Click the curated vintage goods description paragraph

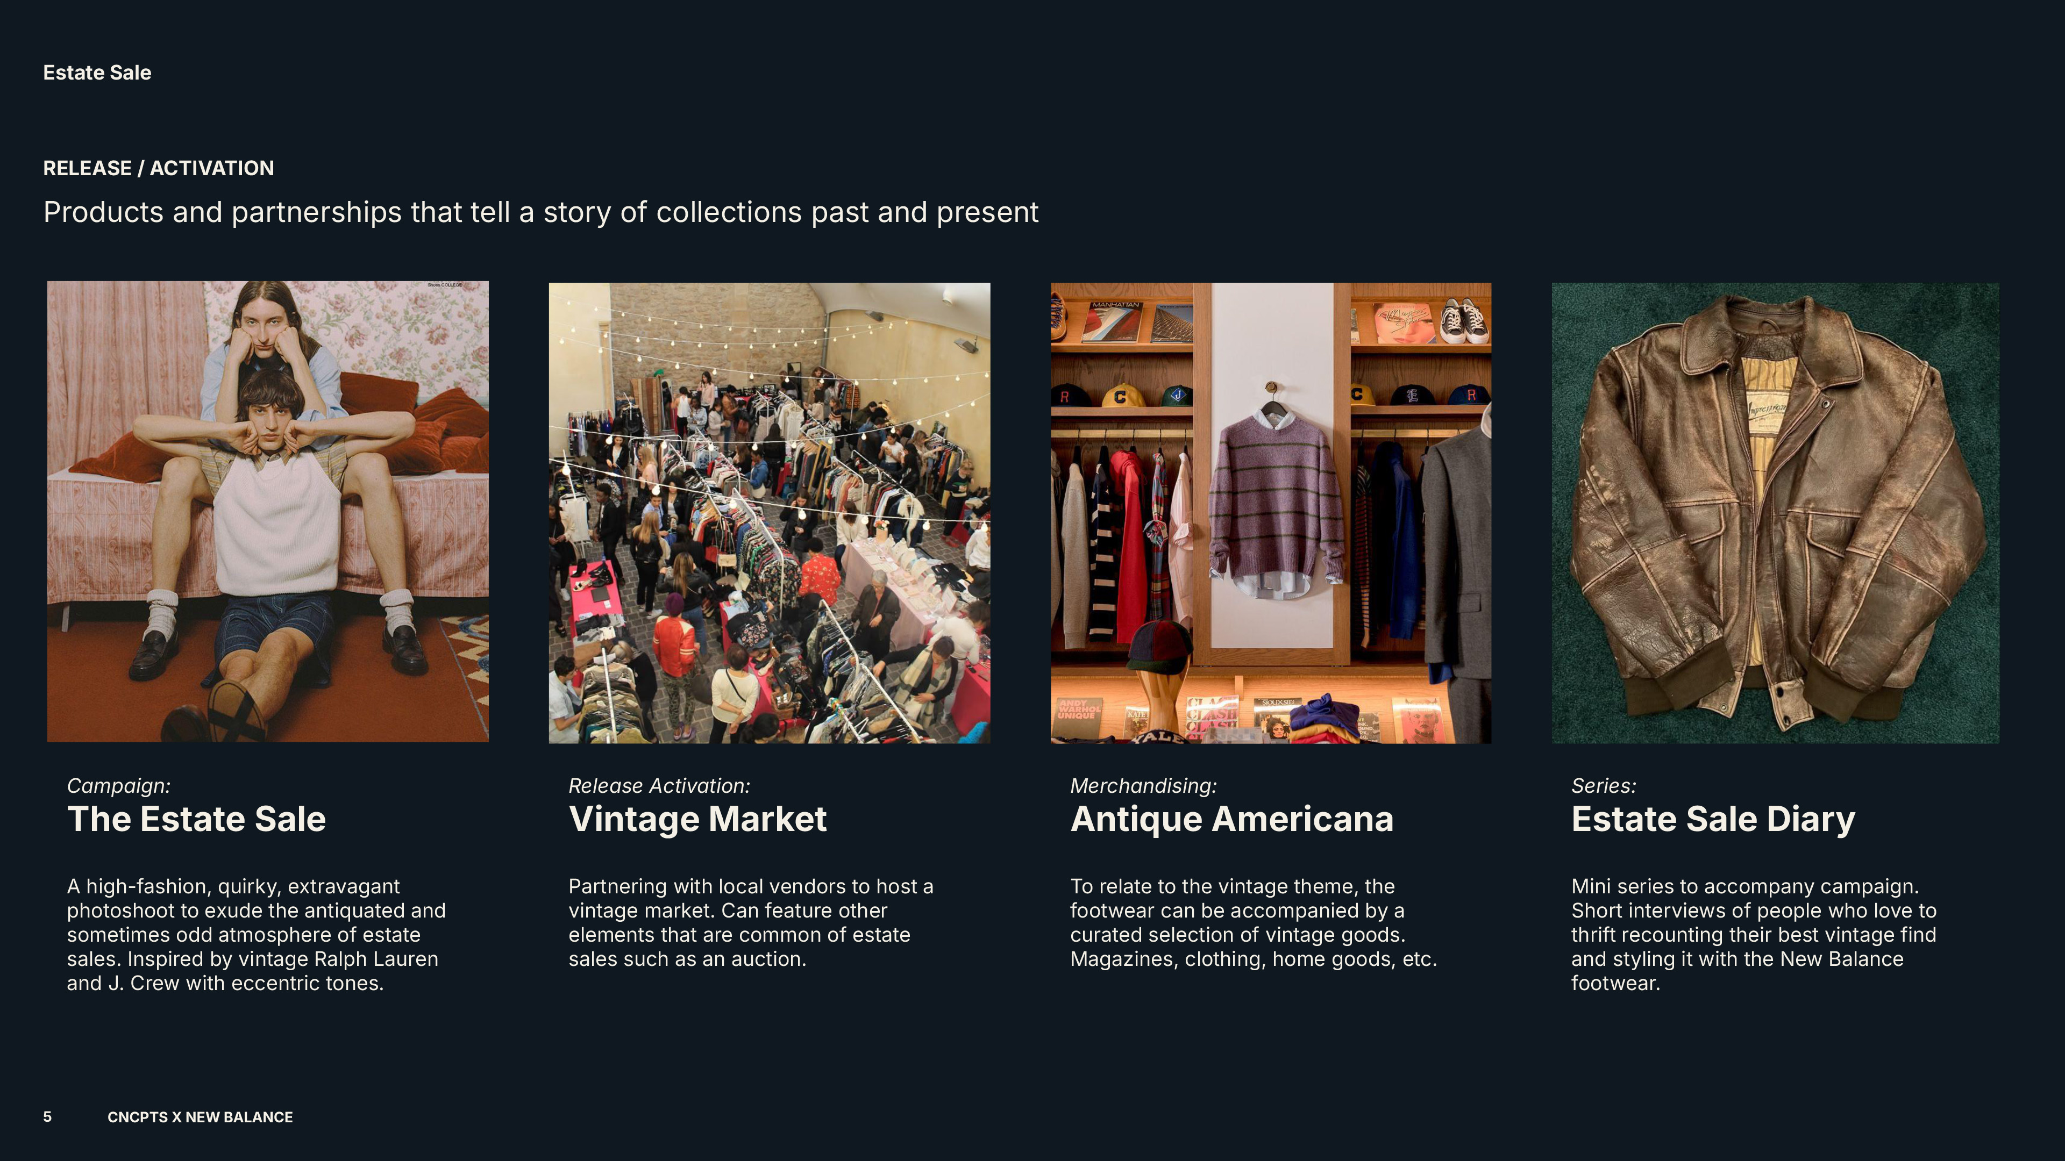[x=1254, y=923]
